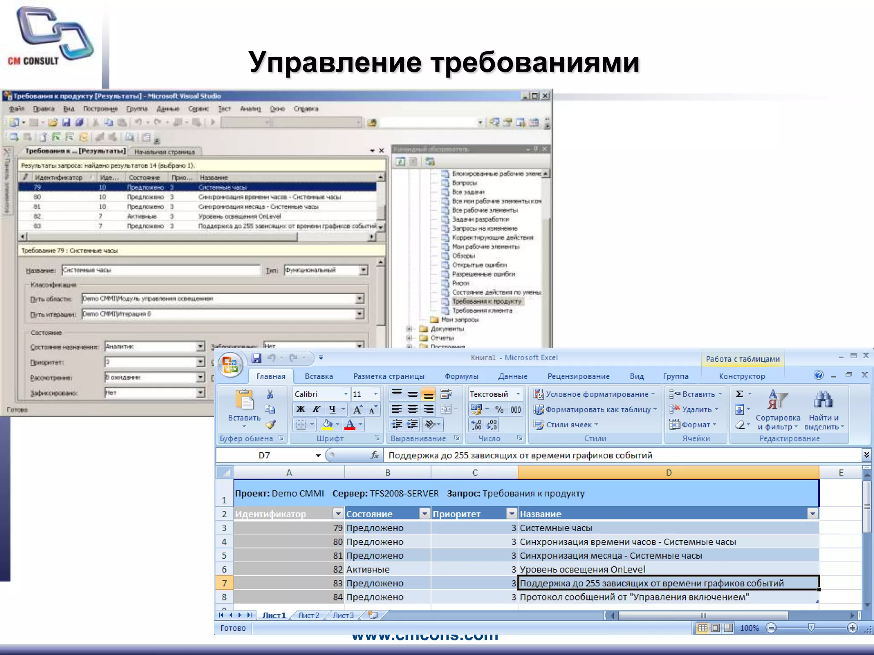Switch to sheet tab Лист2

pyautogui.click(x=309, y=615)
